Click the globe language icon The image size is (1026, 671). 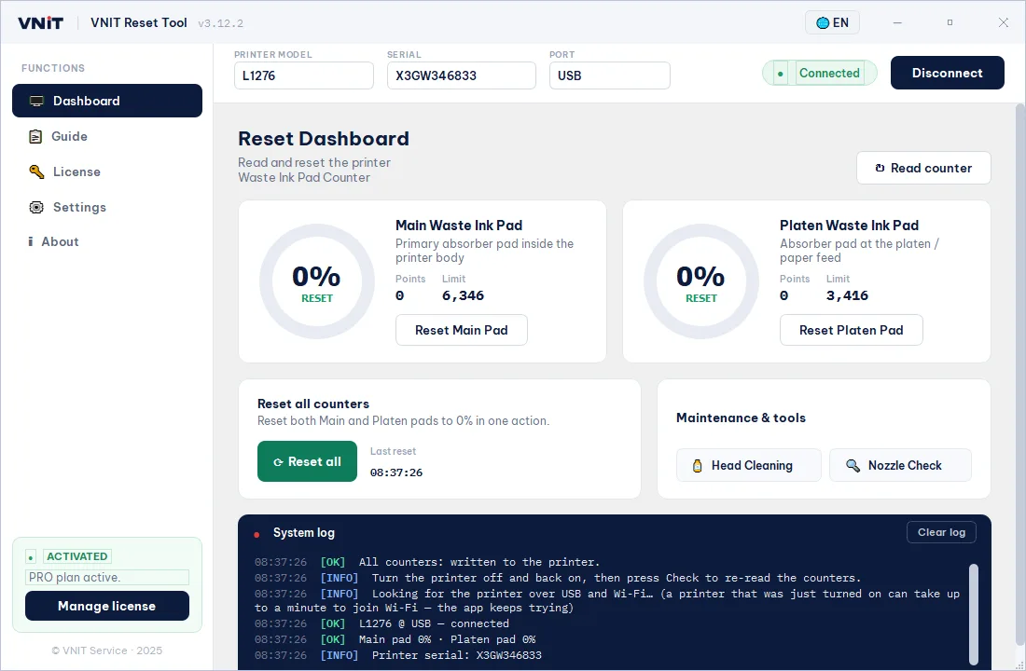tap(823, 23)
